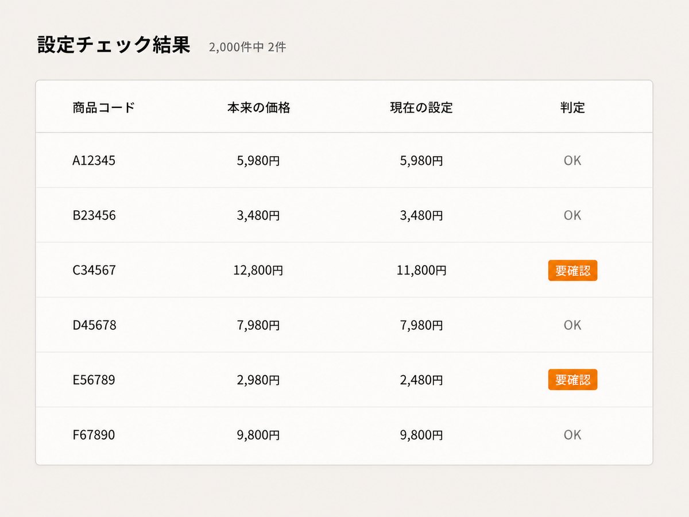Click the 本来の価格 cell in row D45678
Image resolution: width=689 pixels, height=517 pixels.
[258, 325]
